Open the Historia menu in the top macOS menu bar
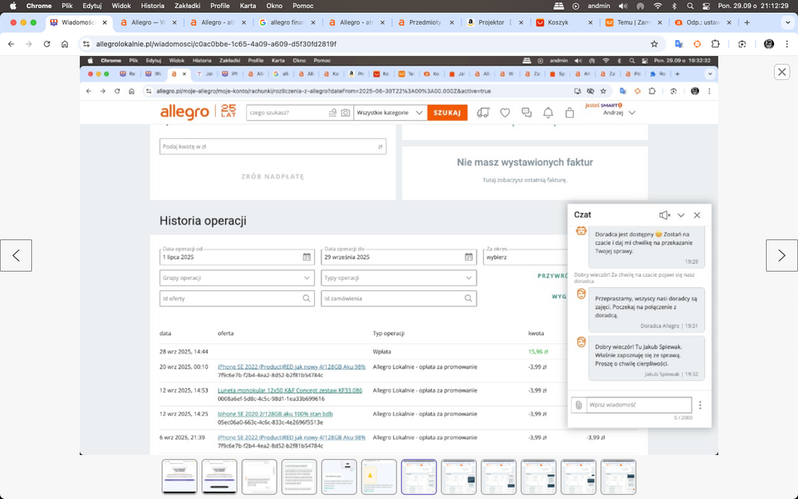 coord(152,6)
